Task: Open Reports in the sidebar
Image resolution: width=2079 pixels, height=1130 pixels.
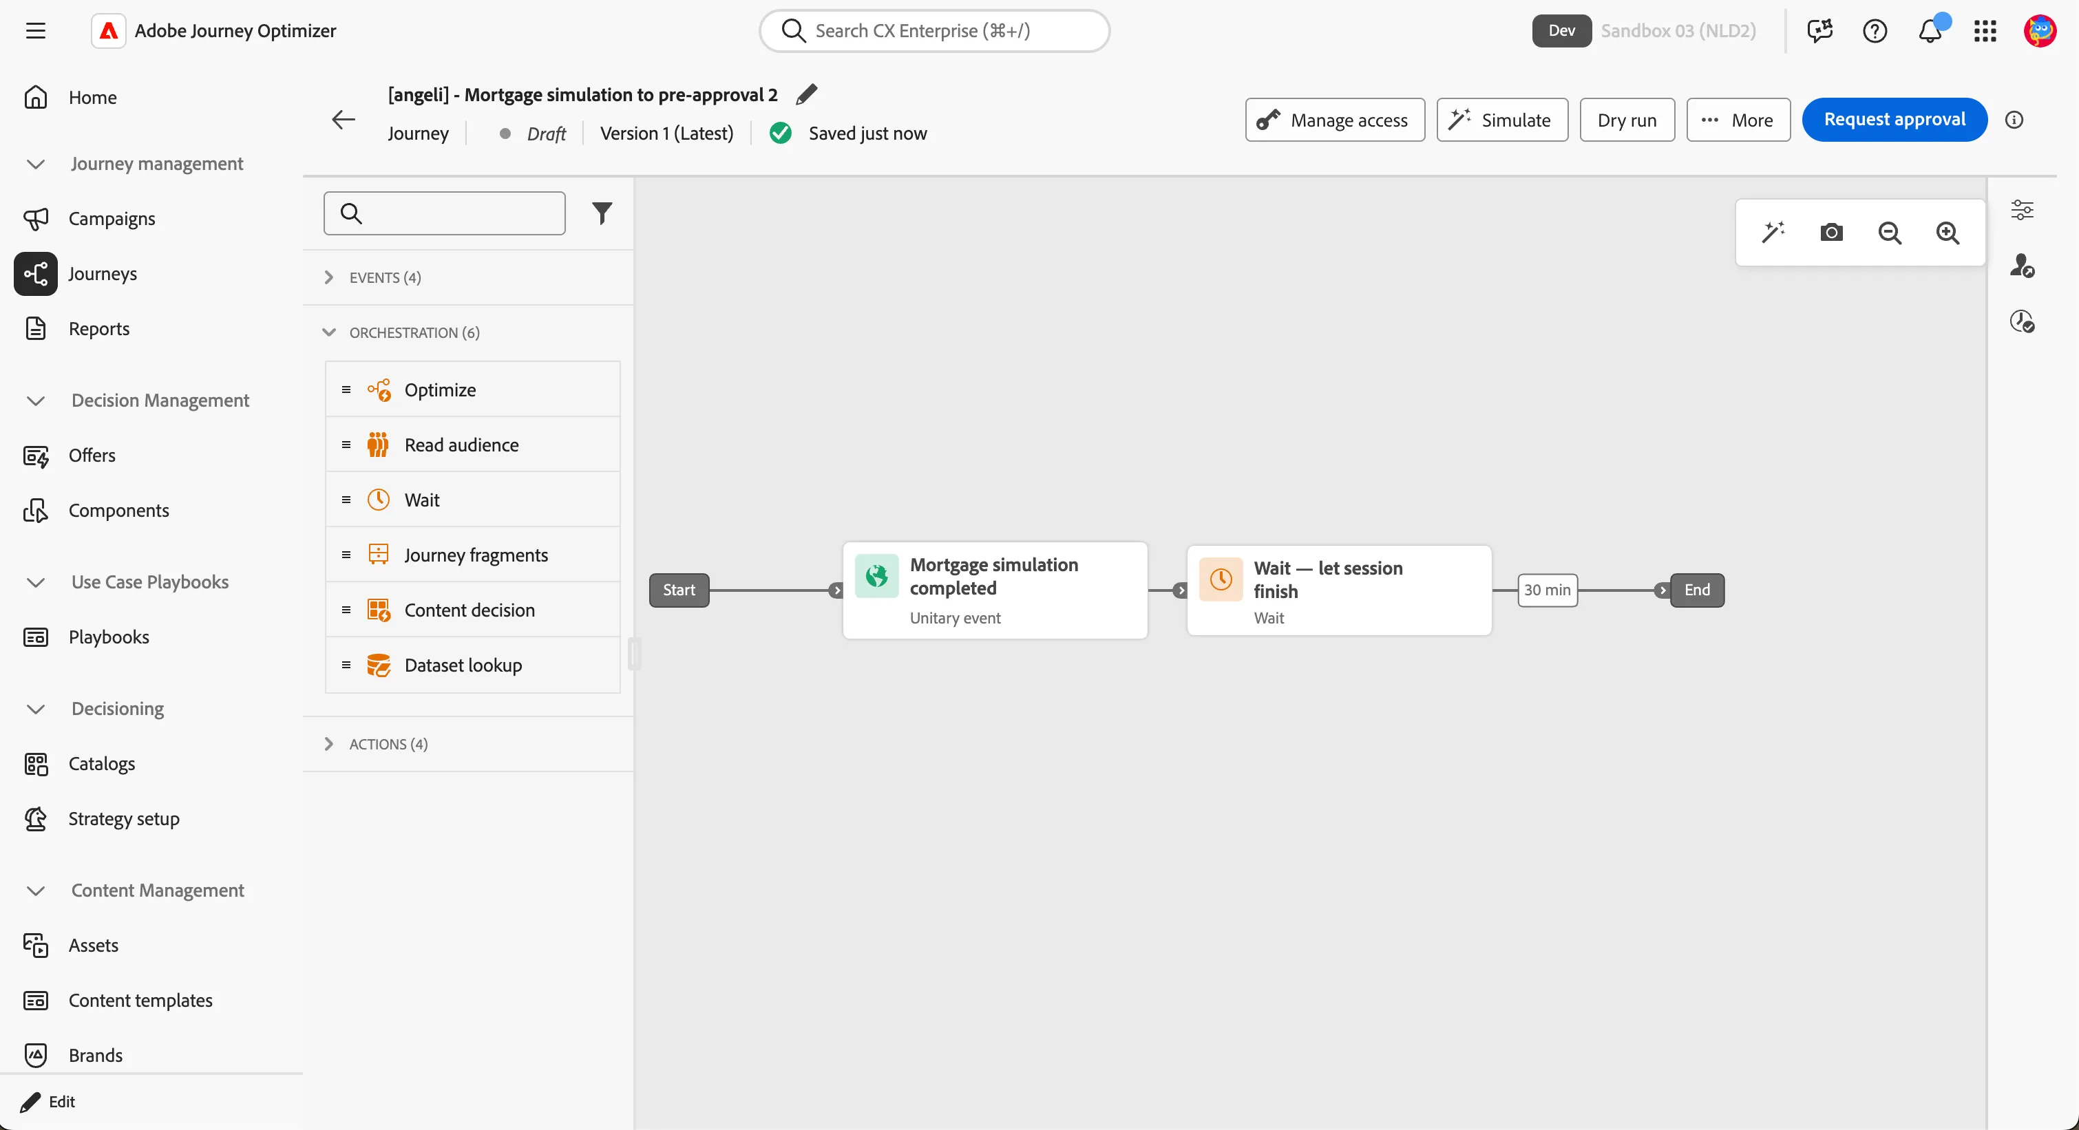Action: point(98,328)
